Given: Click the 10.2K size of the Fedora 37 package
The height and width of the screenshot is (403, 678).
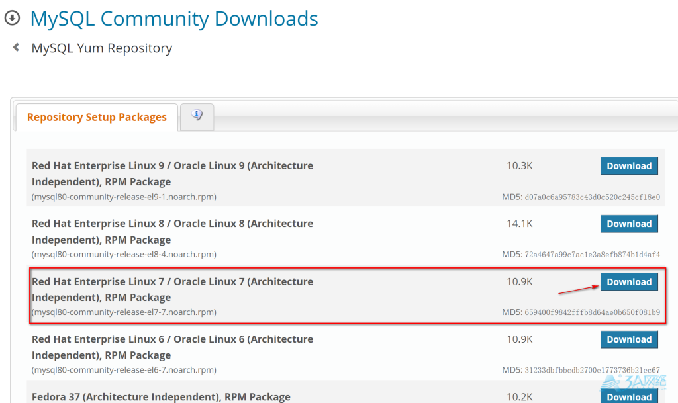Looking at the screenshot, I should [520, 397].
